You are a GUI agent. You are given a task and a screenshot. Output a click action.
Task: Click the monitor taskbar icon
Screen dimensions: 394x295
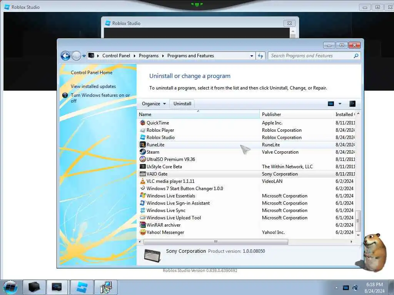tap(57, 287)
